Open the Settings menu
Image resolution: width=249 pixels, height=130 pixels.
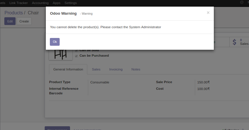71,3
